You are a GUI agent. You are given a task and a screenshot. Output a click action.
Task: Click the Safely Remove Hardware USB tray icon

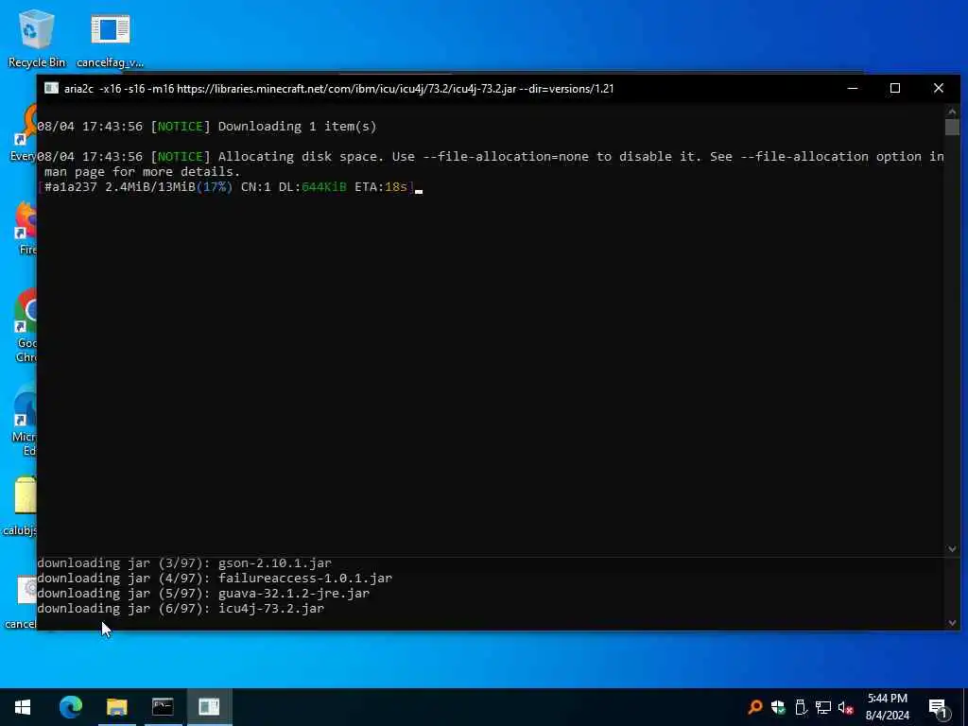tap(801, 707)
